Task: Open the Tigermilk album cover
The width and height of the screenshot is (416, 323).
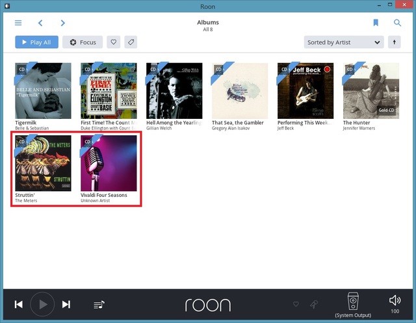Action: [43, 91]
